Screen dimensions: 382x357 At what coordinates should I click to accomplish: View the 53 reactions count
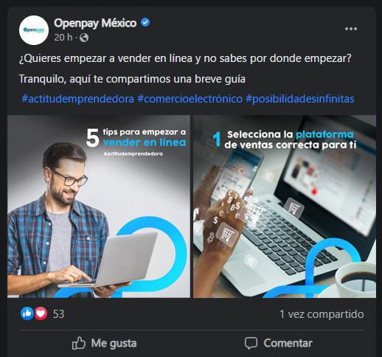tap(58, 314)
